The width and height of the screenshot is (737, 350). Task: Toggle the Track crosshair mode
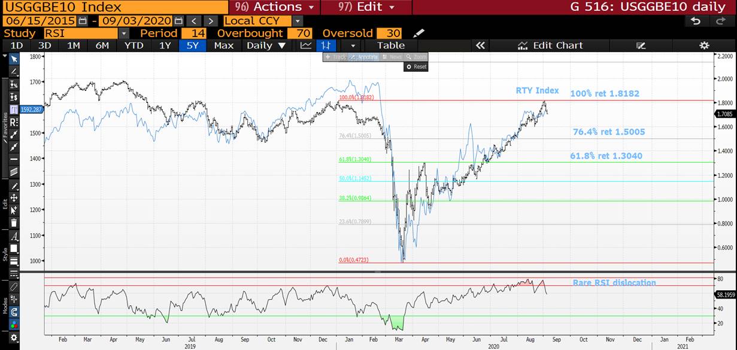click(x=335, y=57)
